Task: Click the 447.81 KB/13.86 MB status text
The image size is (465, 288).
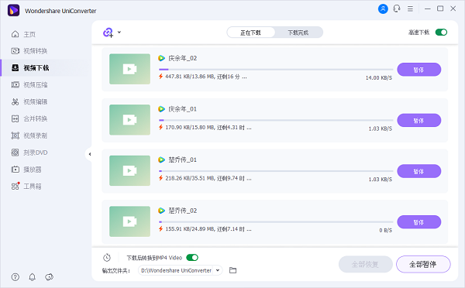Action: [206, 77]
